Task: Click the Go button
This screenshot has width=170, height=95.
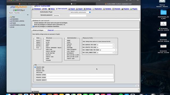Action: (x=137, y=86)
